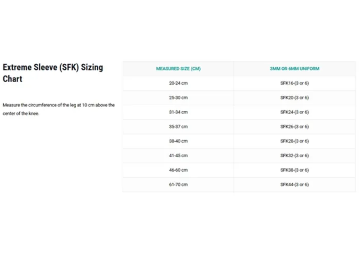This screenshot has width=360, height=253.
Task: Click the SFK32-(3 or 6) cell
Action: click(x=295, y=155)
